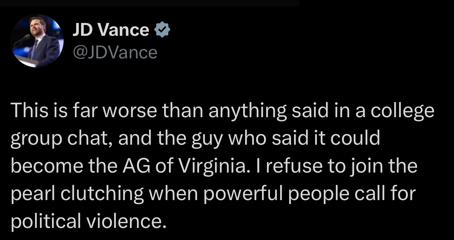Click the phrase 'pearl clutching'
Image resolution: width=454 pixels, height=240 pixels.
tap(77, 194)
